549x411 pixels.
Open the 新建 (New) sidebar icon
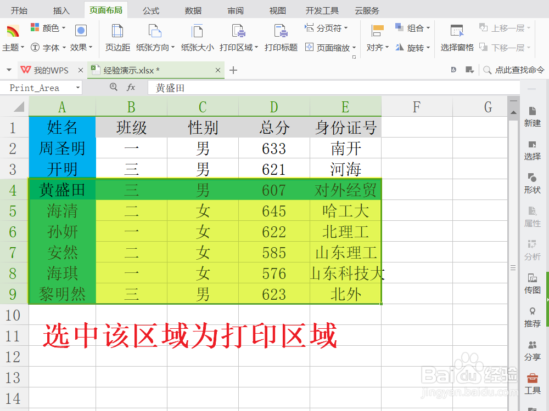point(532,115)
